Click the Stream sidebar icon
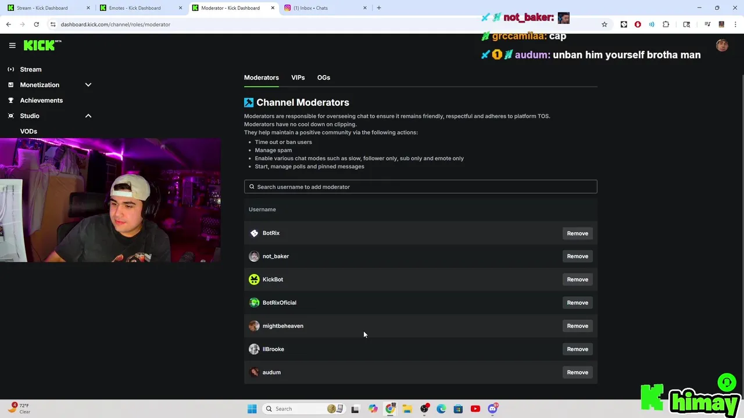 pyautogui.click(x=10, y=69)
